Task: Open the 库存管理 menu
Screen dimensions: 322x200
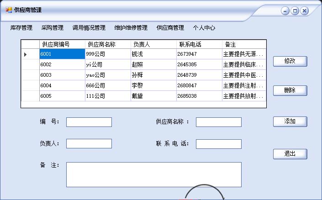Action: [21, 28]
